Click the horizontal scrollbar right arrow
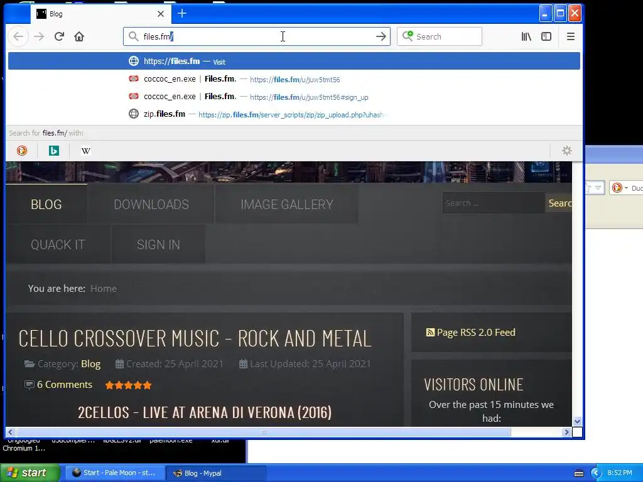Image resolution: width=643 pixels, height=482 pixels. [x=567, y=432]
